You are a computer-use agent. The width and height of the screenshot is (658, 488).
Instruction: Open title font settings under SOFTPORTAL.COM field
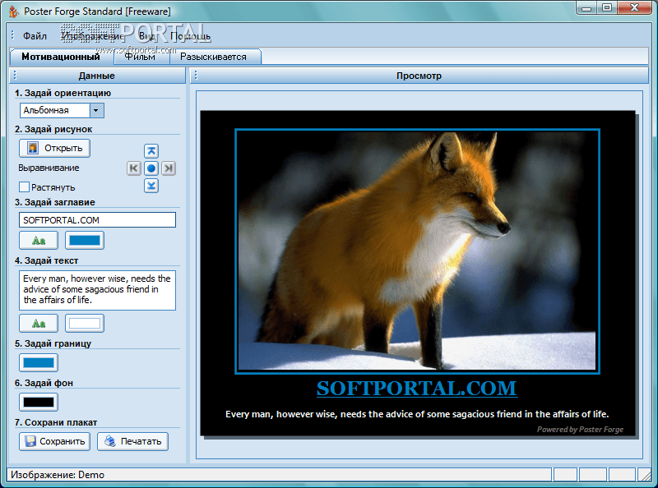[39, 240]
